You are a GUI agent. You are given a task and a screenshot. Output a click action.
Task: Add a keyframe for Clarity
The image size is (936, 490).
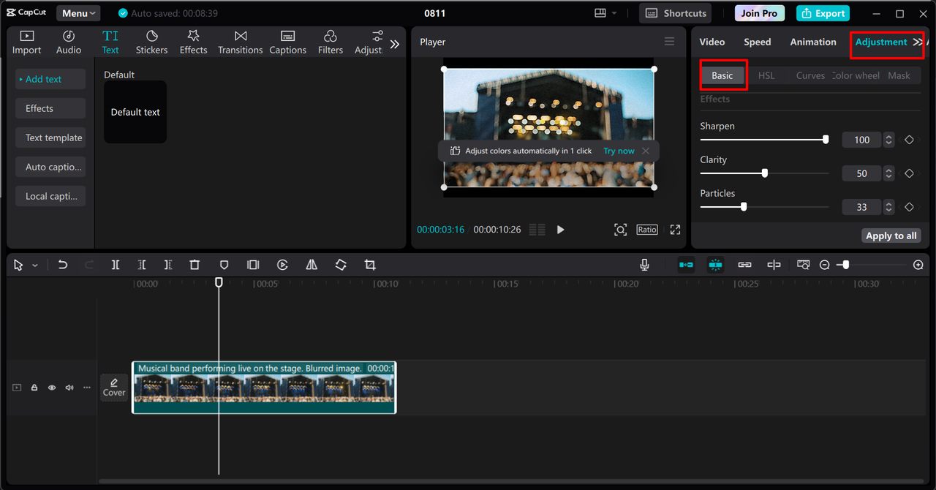tap(909, 173)
